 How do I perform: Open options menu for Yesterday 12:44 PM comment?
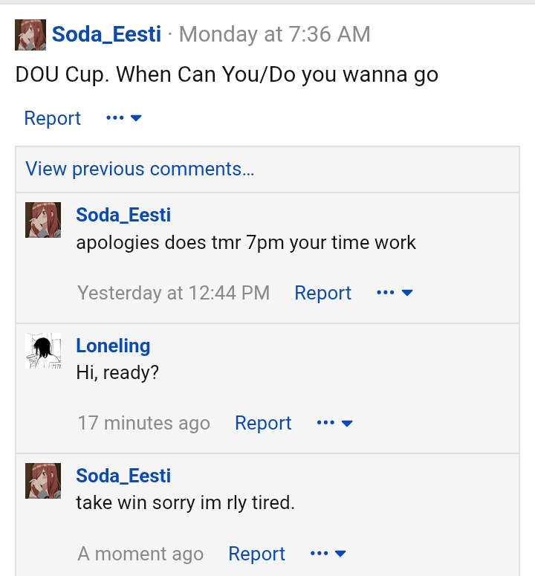pos(395,292)
